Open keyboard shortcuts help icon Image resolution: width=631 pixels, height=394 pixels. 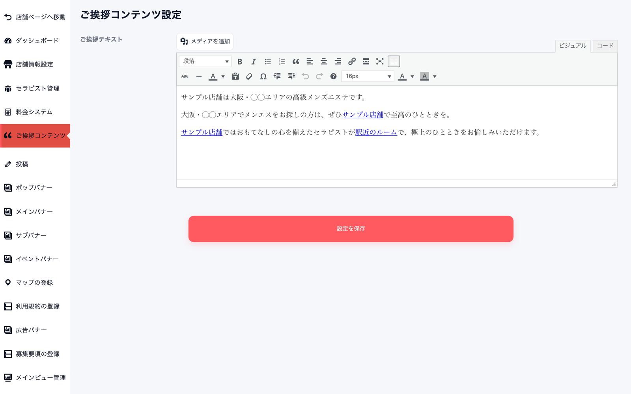(333, 76)
